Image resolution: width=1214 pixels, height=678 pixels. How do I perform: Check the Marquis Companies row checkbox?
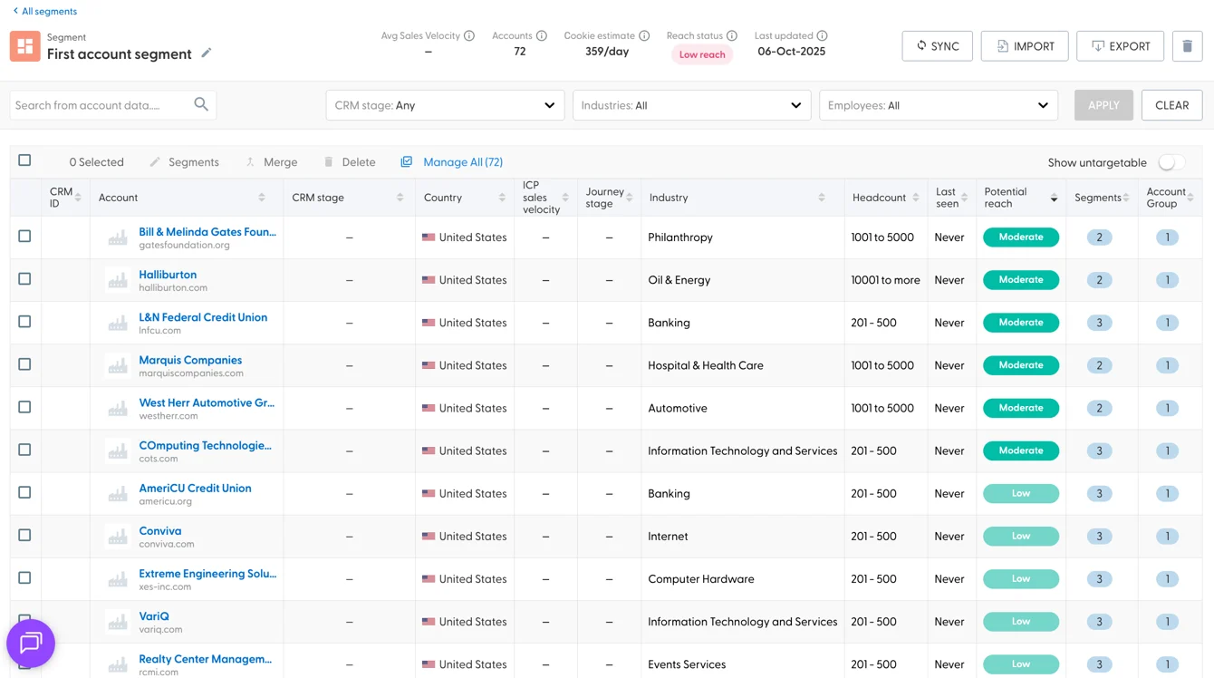(24, 364)
